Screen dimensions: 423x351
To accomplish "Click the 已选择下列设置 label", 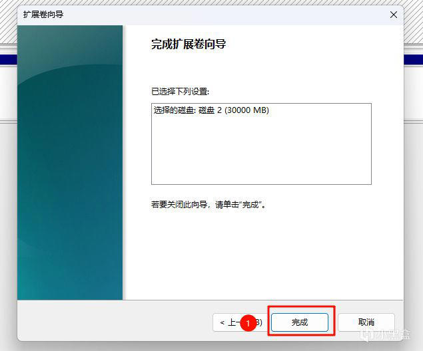I will click(180, 92).
